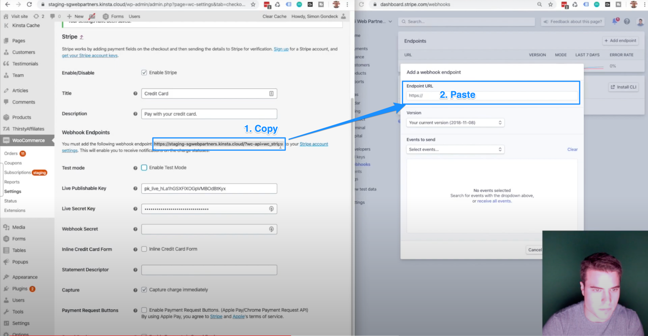Open Stripe dashboard notifications bell
This screenshot has height=336, width=648.
coord(615,21)
